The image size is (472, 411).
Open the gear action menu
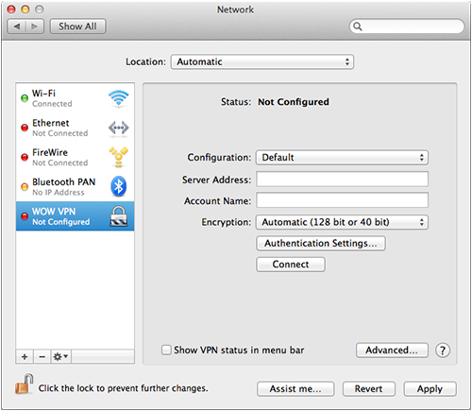pos(60,356)
